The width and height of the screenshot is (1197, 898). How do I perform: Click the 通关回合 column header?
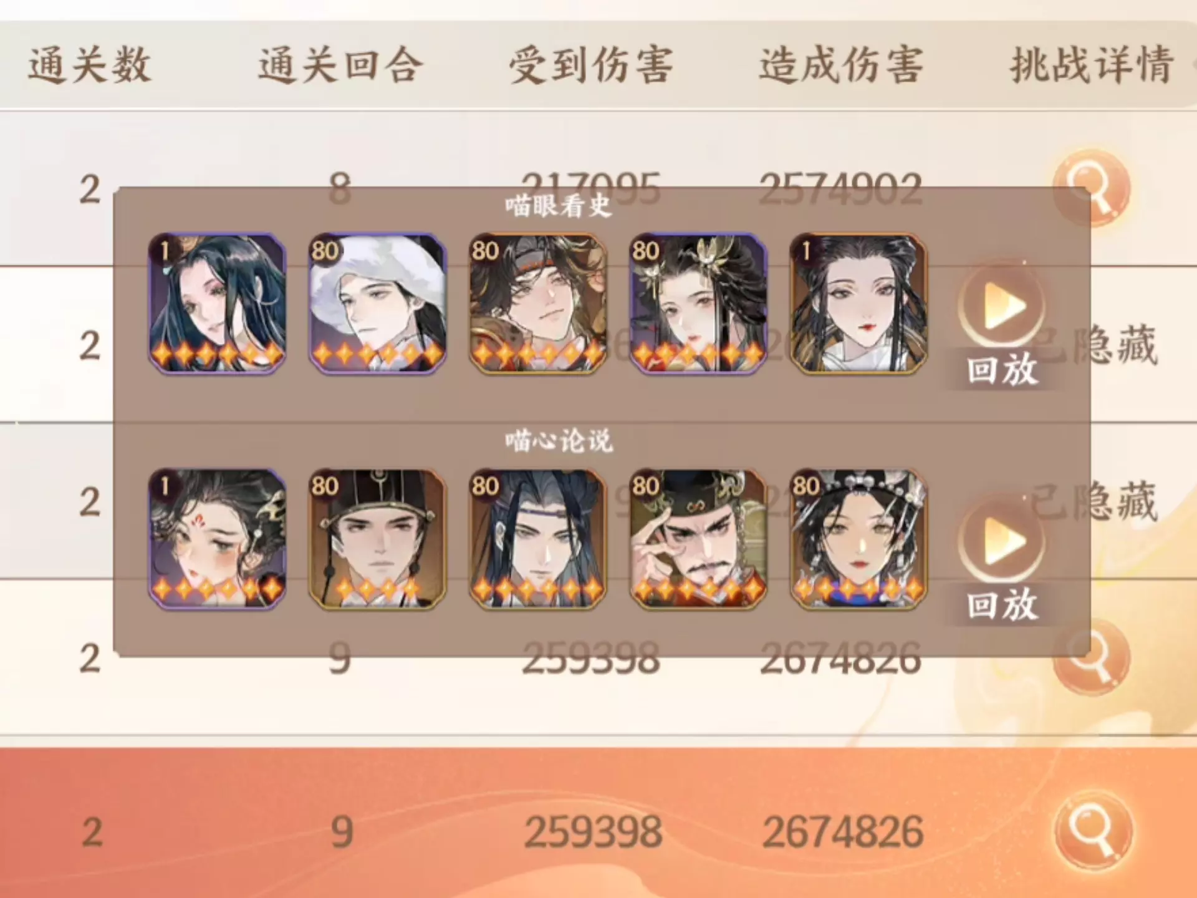pos(340,65)
